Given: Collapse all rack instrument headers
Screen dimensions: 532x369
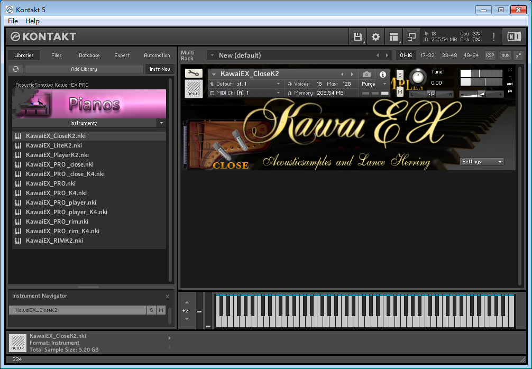Looking at the screenshot, I should point(519,56).
